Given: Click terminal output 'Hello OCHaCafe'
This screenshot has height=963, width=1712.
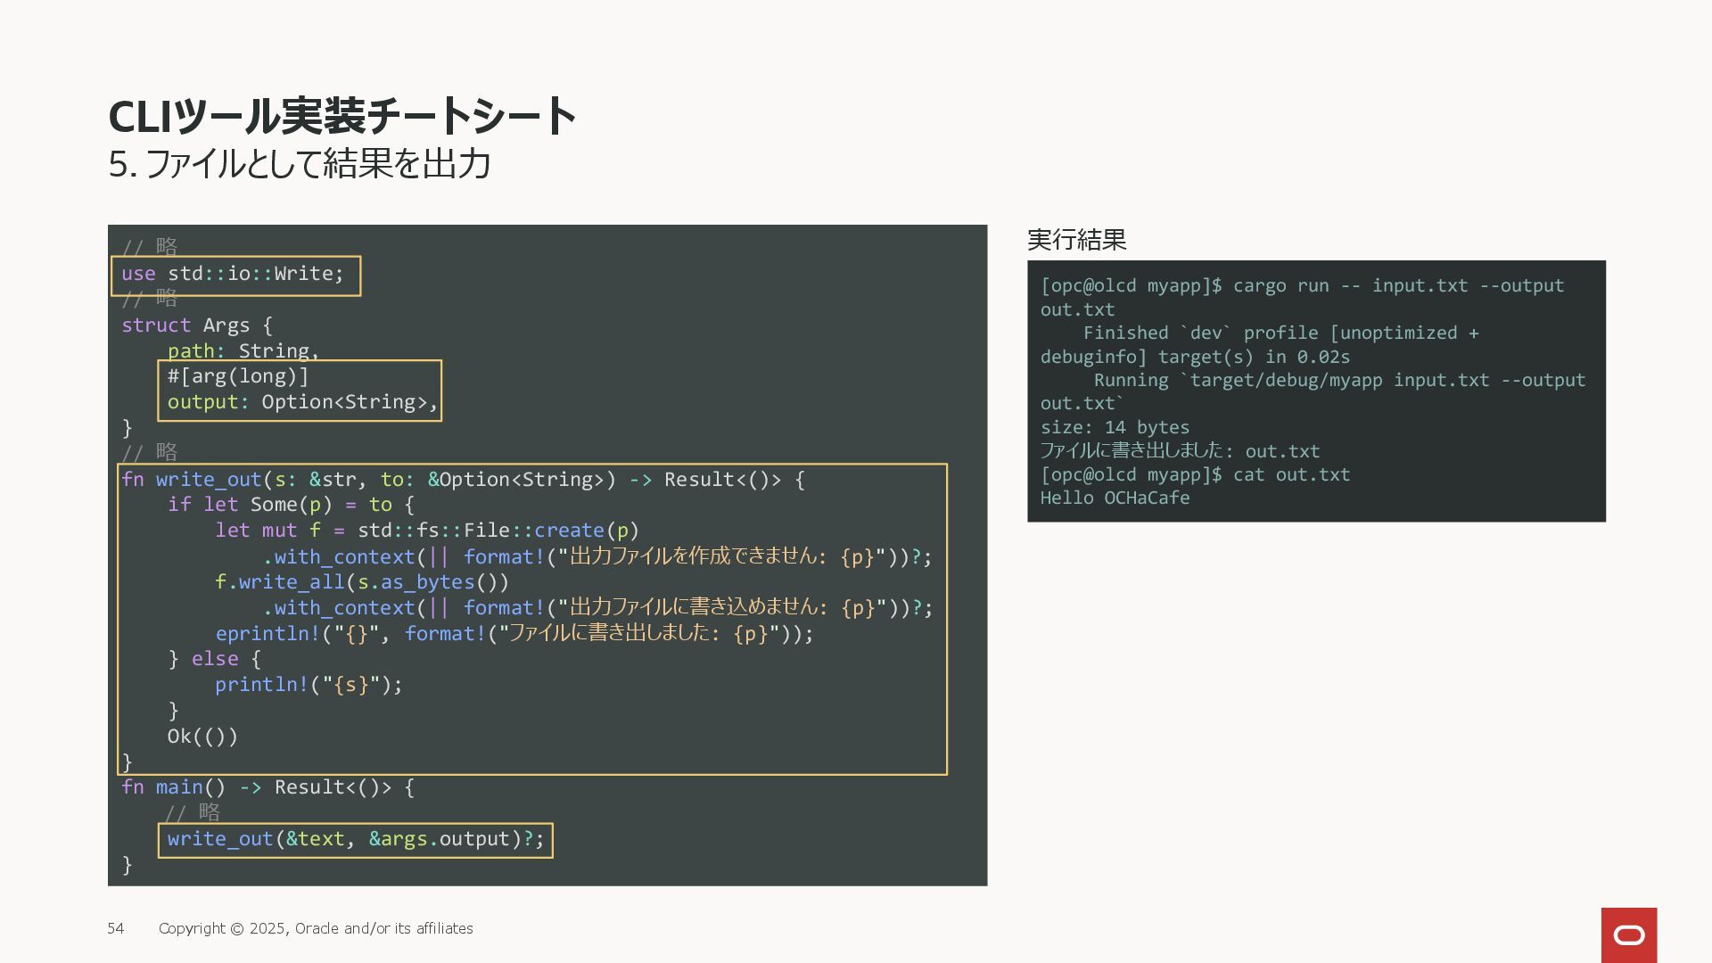Looking at the screenshot, I should coord(1115,498).
